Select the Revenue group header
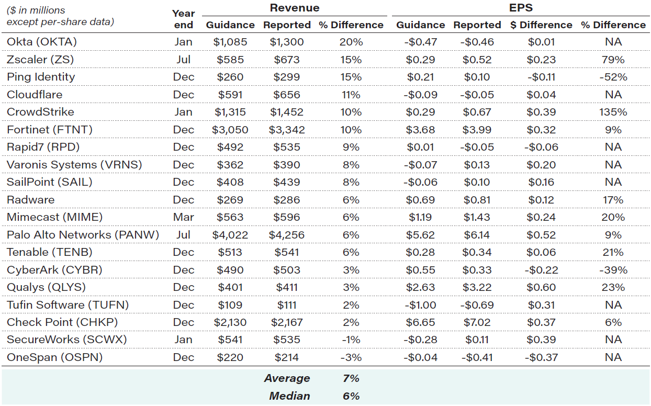The height and width of the screenshot is (406, 651). (x=294, y=8)
